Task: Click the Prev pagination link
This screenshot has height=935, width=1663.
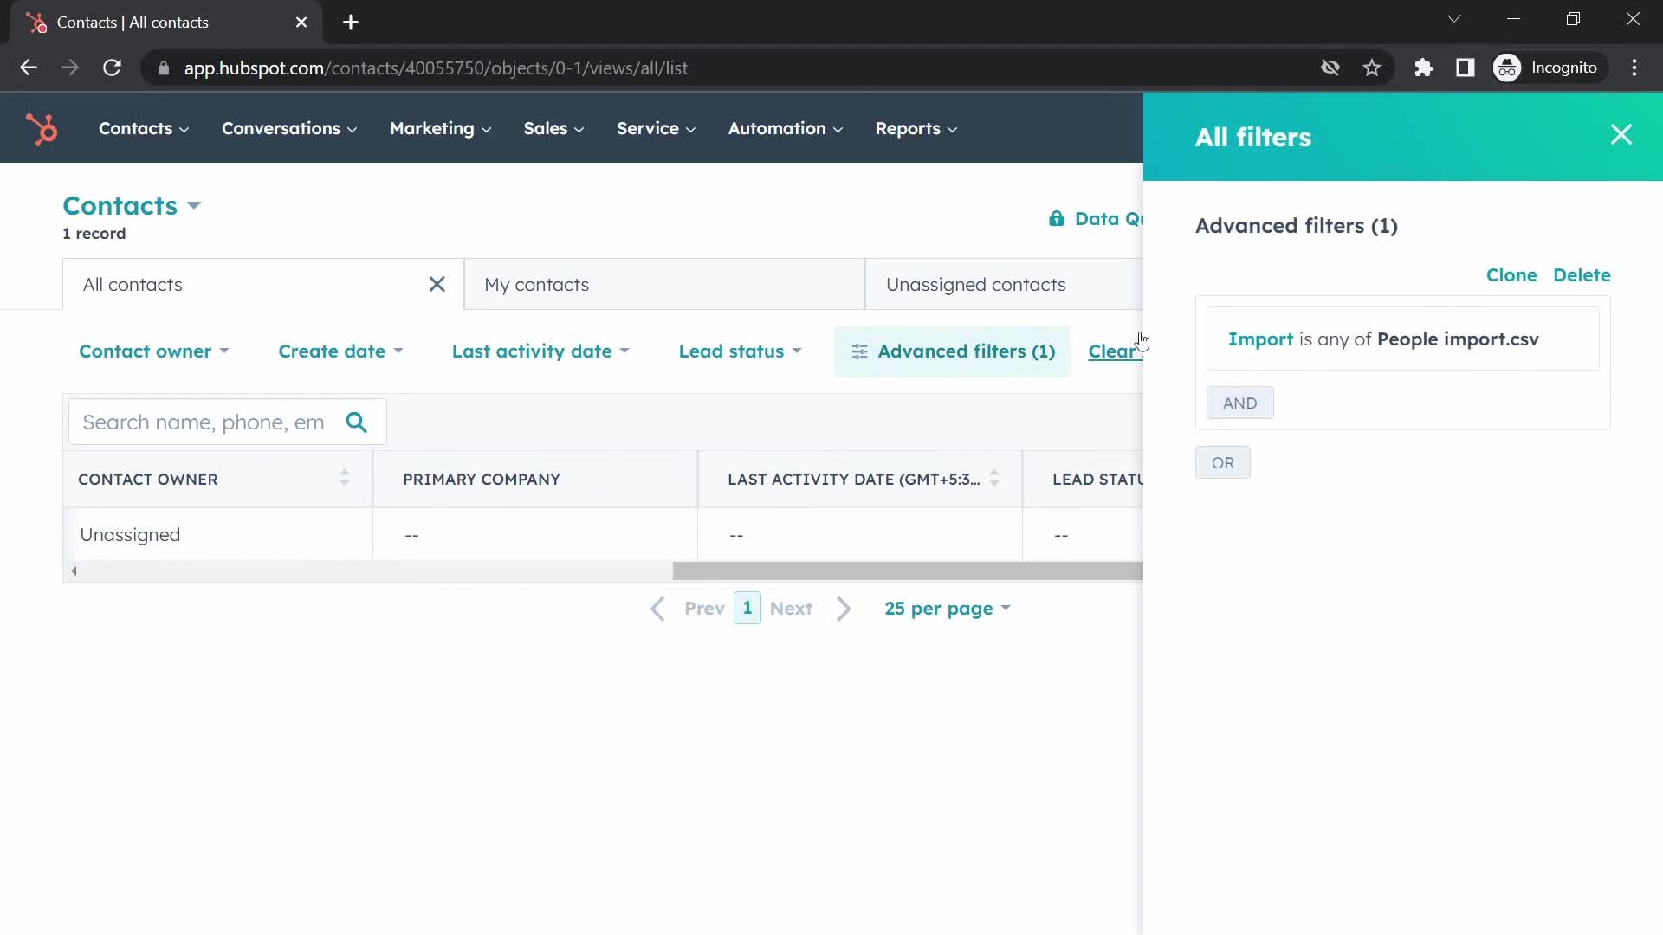Action: tap(704, 609)
